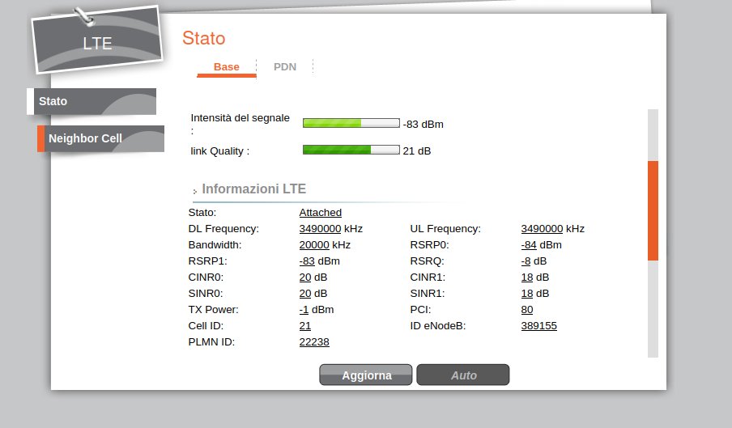Click the Bandwidth label

[215, 245]
